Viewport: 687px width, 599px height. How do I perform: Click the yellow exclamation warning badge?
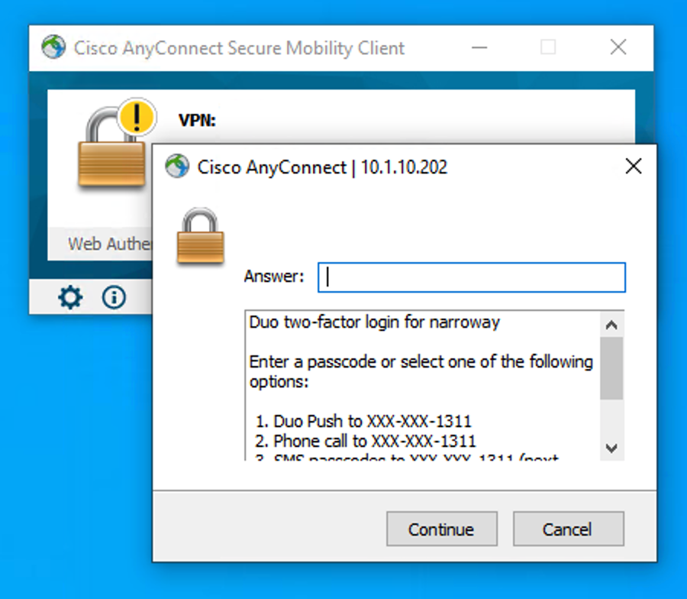coord(136,116)
